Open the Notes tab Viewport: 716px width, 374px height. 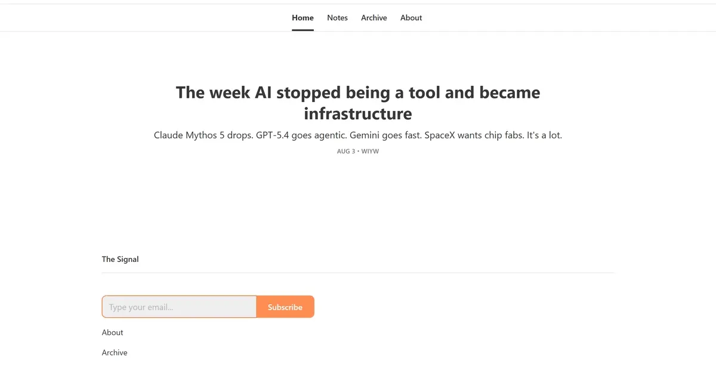pyautogui.click(x=337, y=18)
